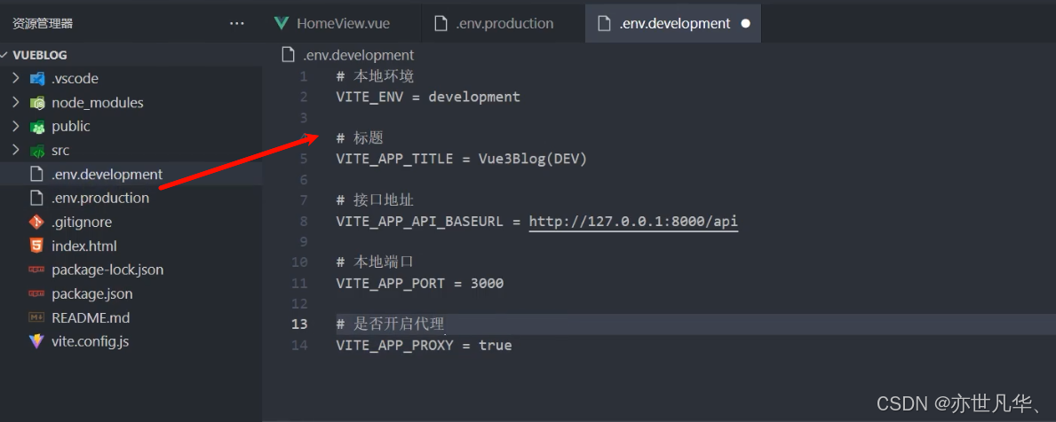Expand the .vscode folder chevron
1056x422 pixels.
pyautogui.click(x=16, y=79)
